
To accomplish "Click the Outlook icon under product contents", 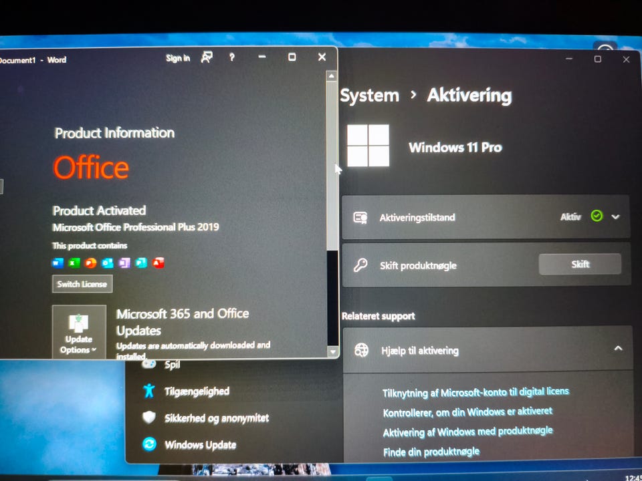I will pyautogui.click(x=108, y=263).
